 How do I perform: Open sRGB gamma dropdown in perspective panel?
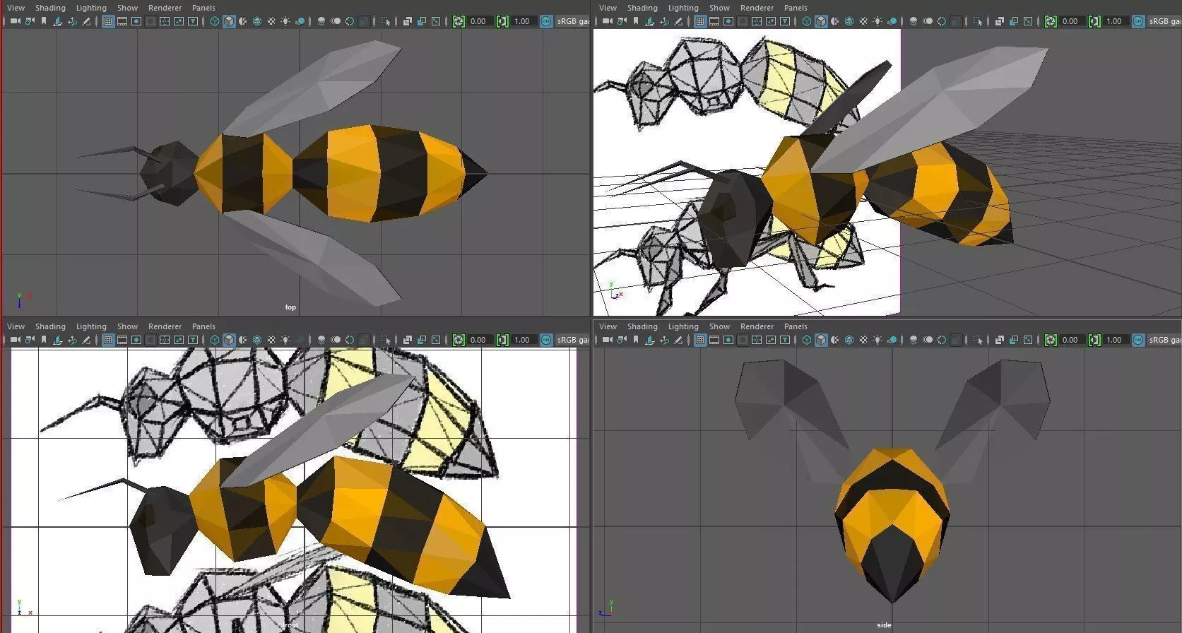pos(1164,21)
